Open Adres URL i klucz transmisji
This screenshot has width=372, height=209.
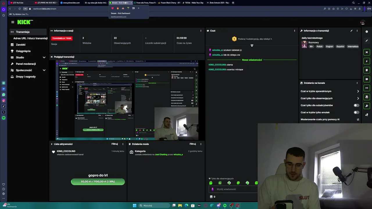[x=31, y=38]
